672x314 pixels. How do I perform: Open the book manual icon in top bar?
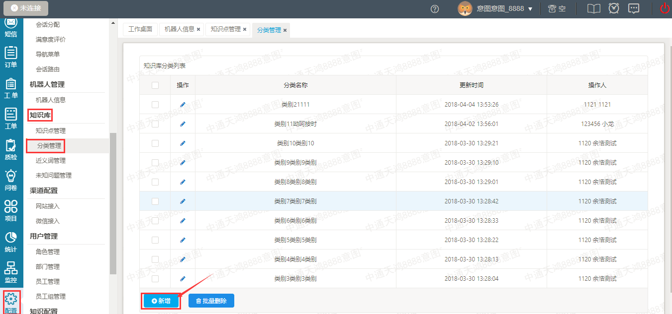pos(593,8)
